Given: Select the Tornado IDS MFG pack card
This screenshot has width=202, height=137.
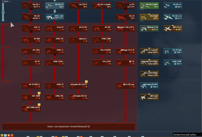Looking at the screenshot, I should (149, 86).
